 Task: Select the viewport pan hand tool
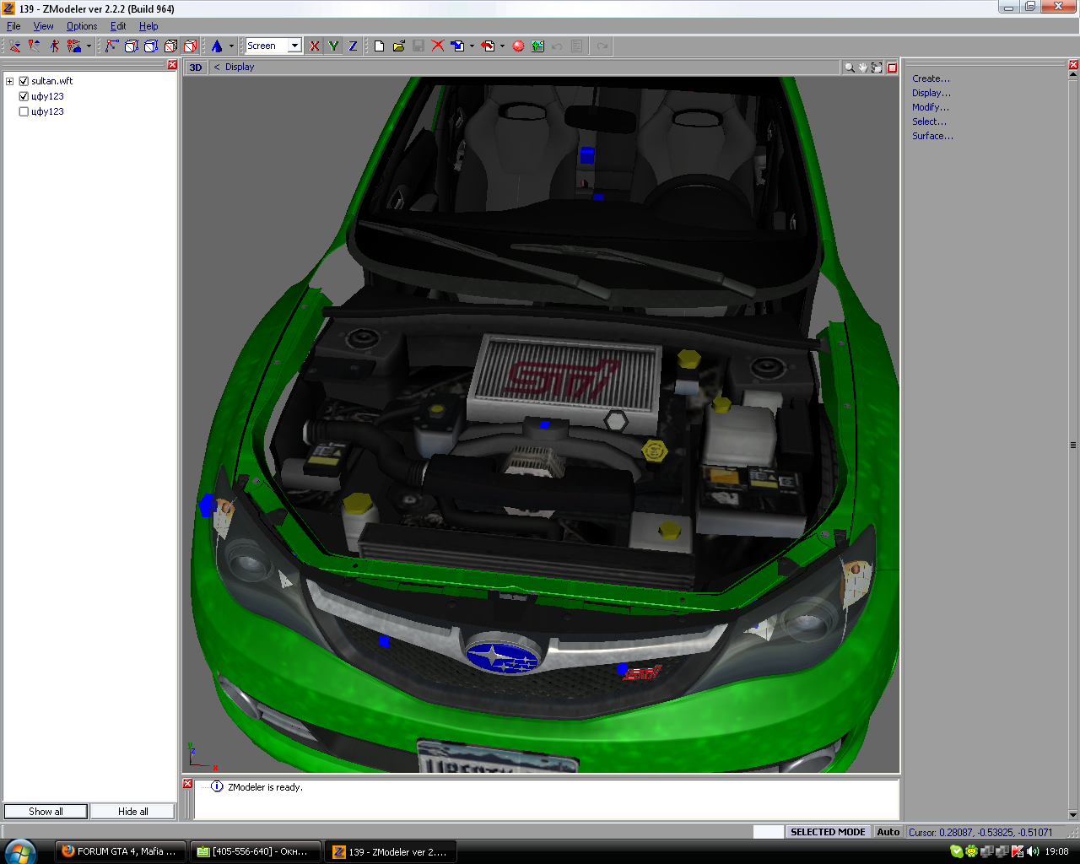(x=863, y=67)
